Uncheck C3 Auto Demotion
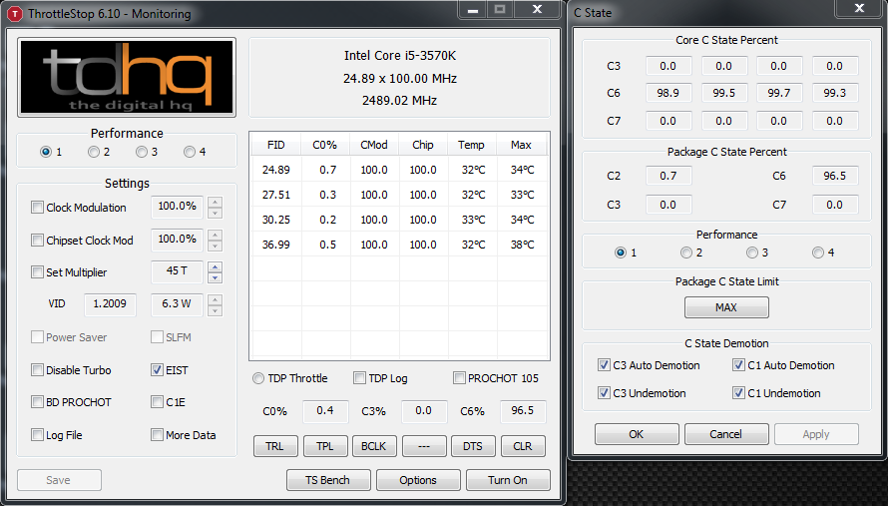The image size is (888, 506). coord(605,365)
